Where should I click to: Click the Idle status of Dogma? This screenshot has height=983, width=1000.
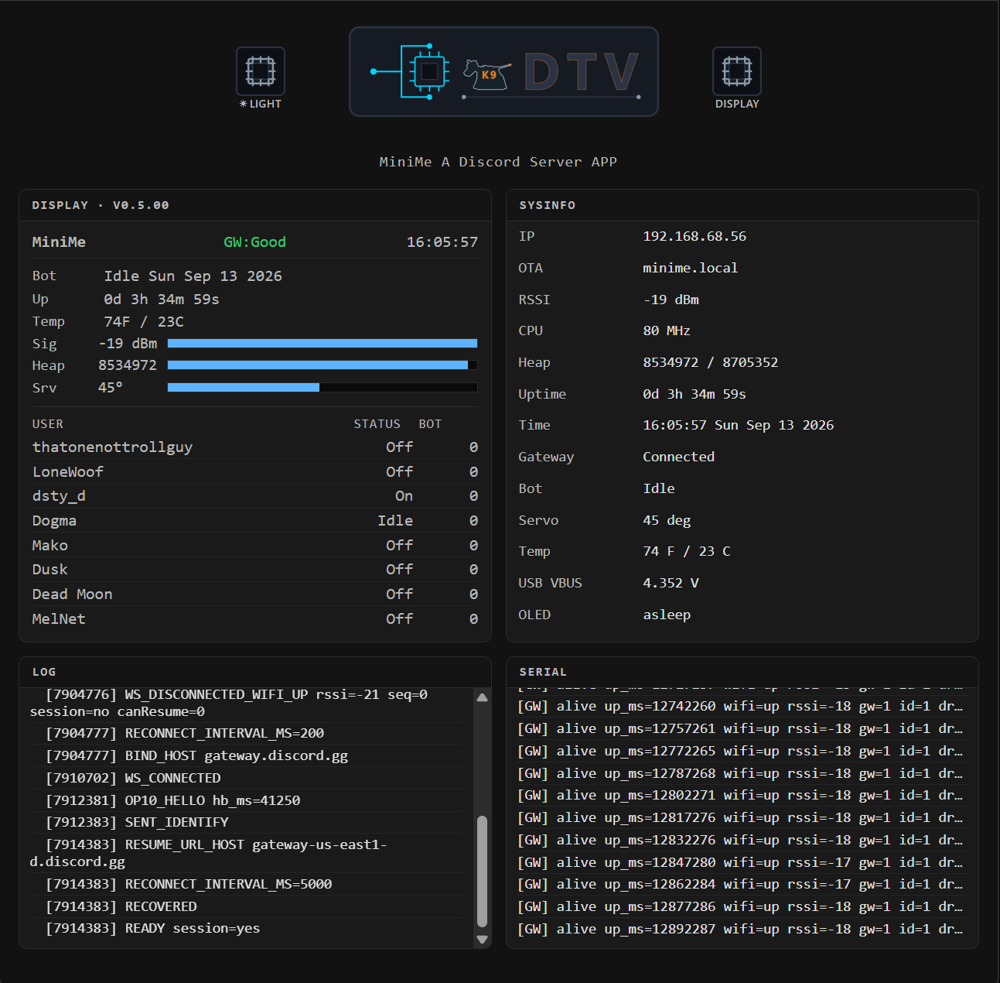coord(395,521)
